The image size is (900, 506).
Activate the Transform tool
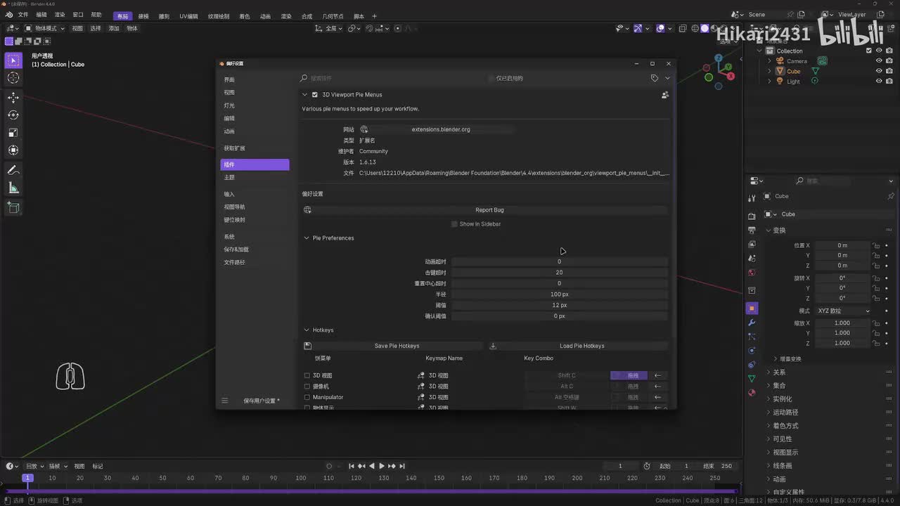(13, 150)
